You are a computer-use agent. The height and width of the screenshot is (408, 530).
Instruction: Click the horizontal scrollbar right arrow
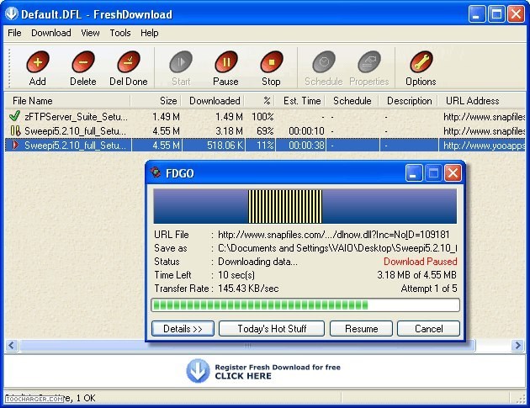[518, 346]
